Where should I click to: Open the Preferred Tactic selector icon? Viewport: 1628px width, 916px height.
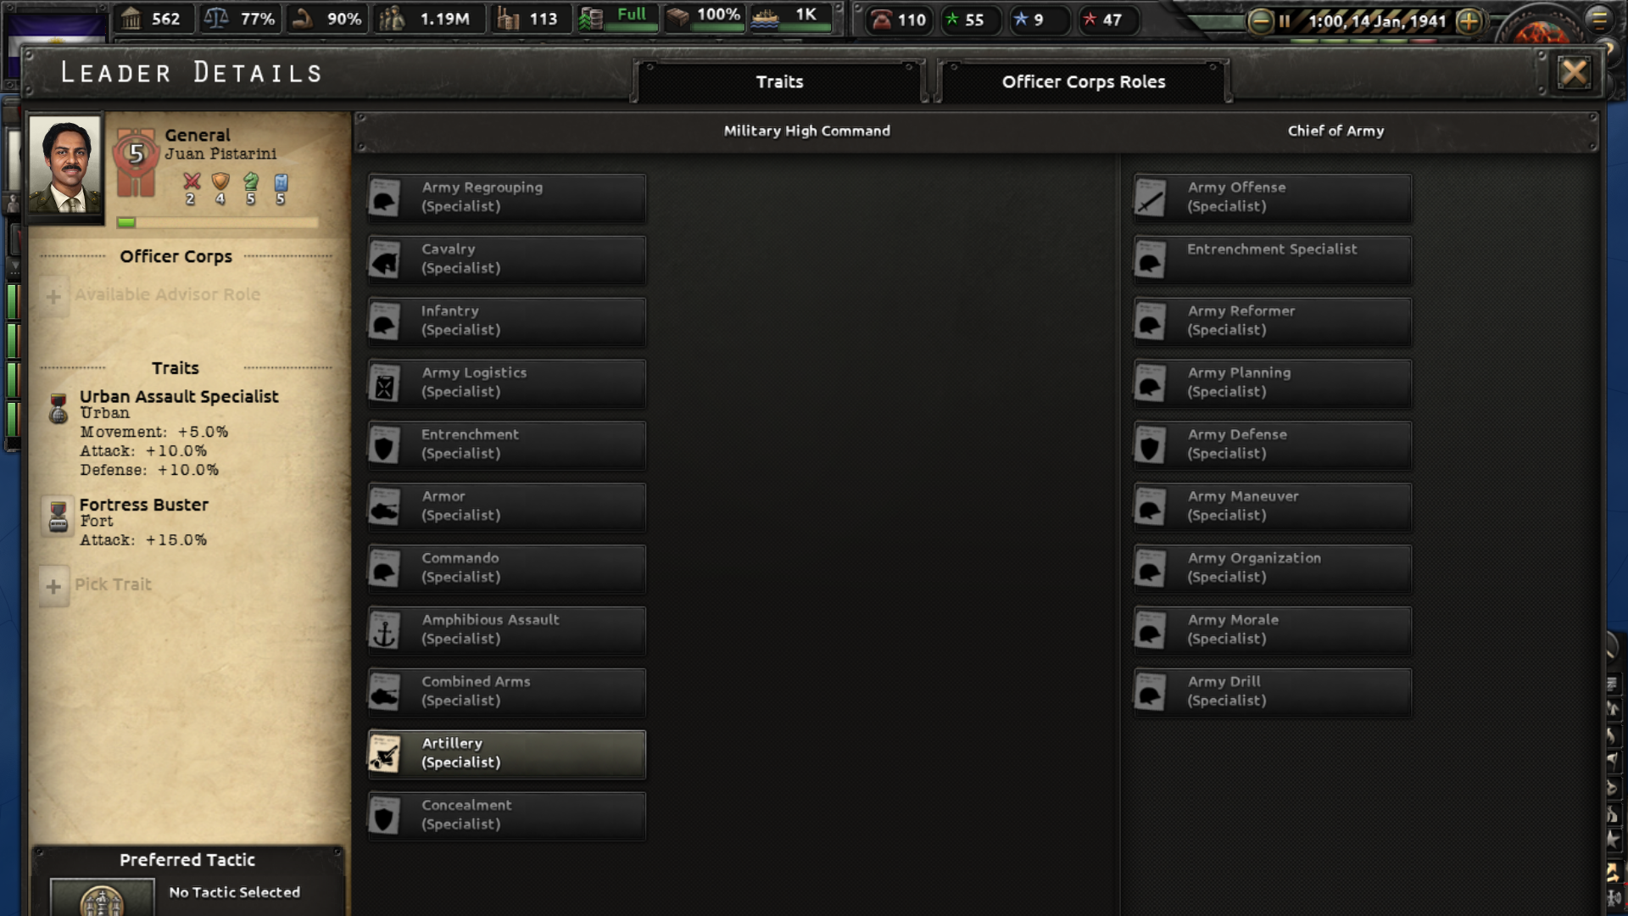(102, 897)
